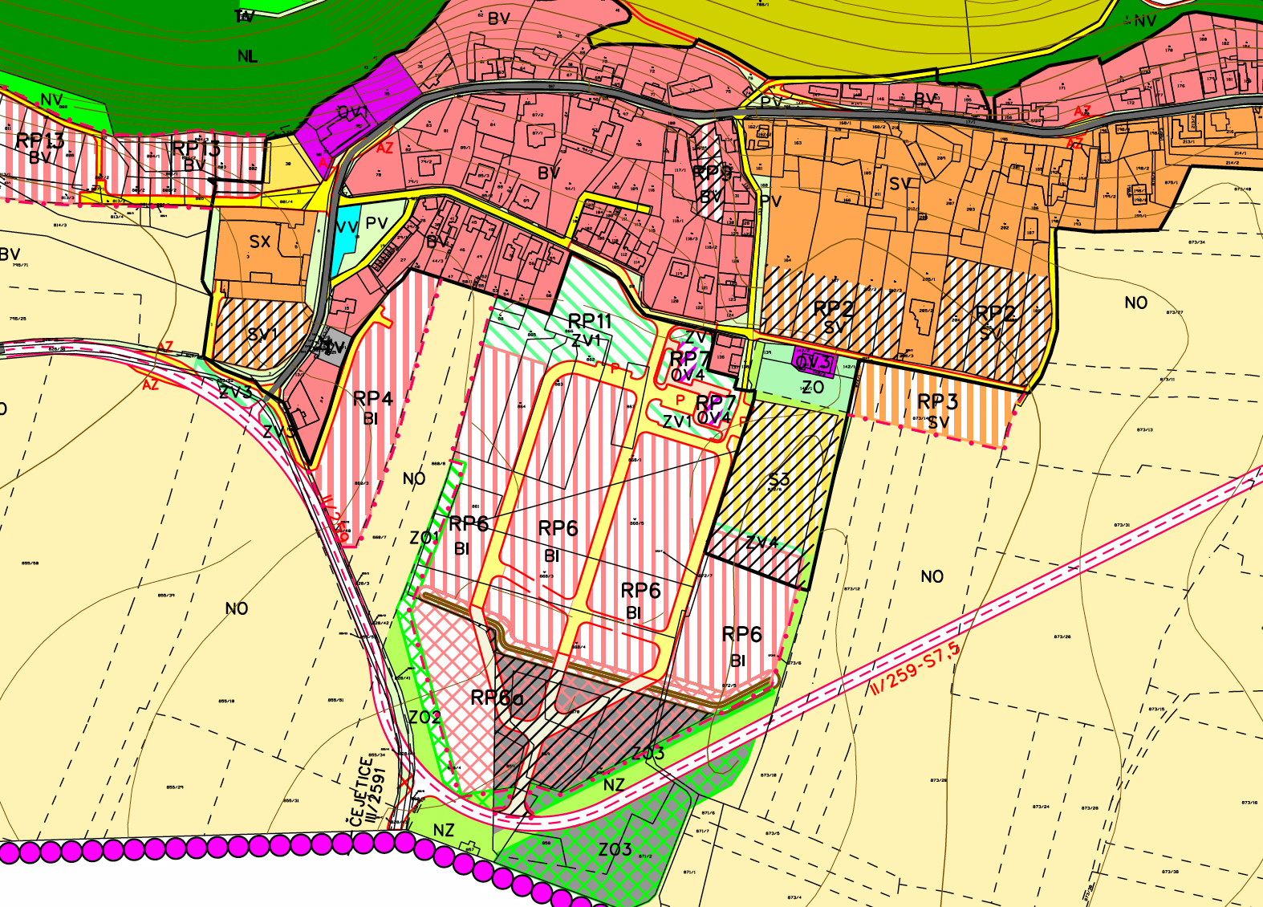The image size is (1263, 907).
Task: Click the S3 hatched yellow zone
Action: click(778, 480)
